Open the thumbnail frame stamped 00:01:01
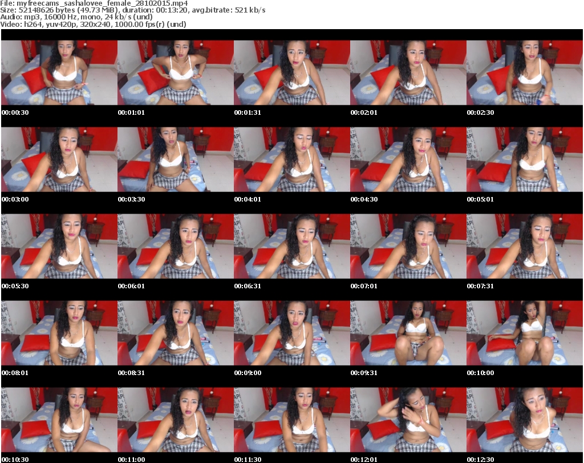 176,73
